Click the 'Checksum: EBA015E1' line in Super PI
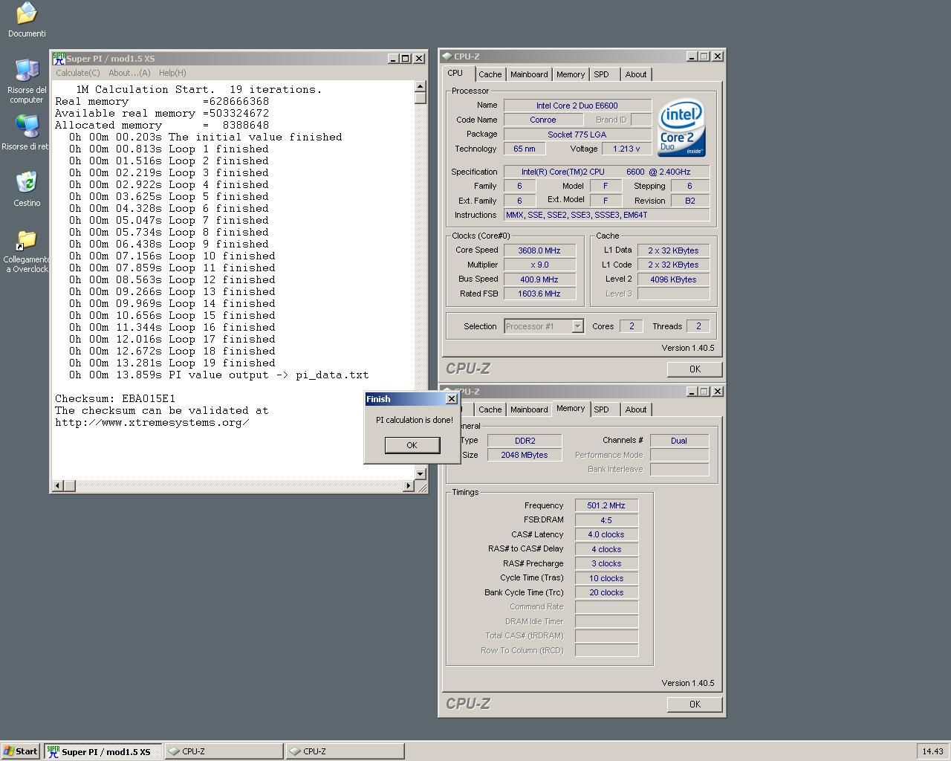The width and height of the screenshot is (951, 761). 115,399
